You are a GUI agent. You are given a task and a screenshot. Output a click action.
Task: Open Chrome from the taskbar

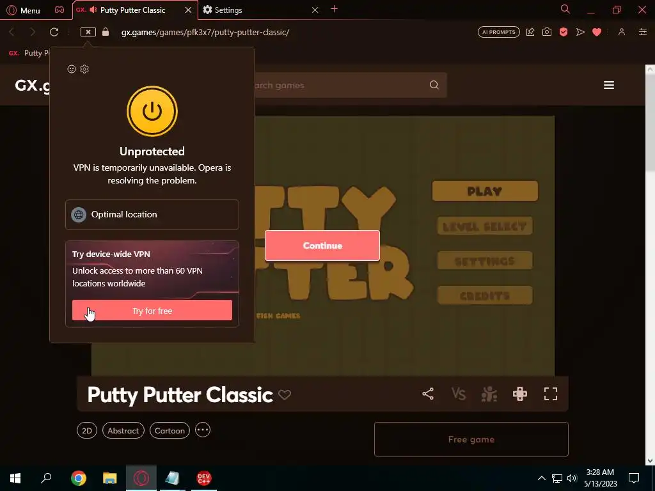78,478
